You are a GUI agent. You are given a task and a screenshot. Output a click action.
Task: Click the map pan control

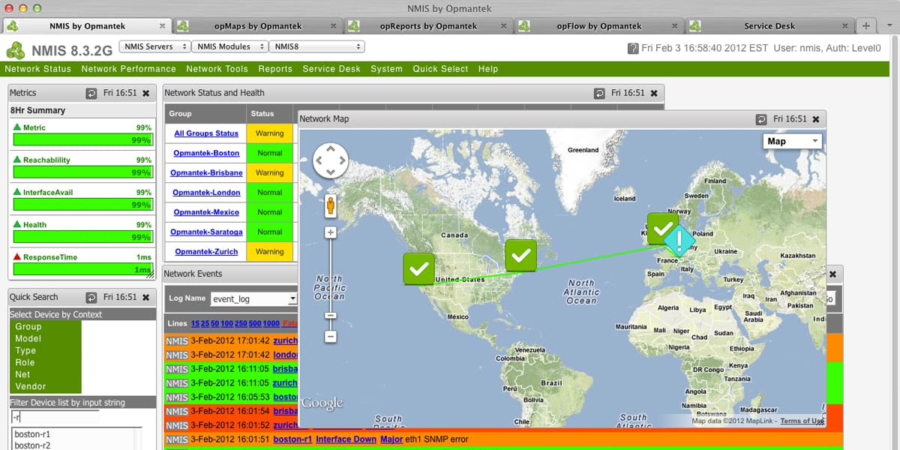click(x=330, y=160)
